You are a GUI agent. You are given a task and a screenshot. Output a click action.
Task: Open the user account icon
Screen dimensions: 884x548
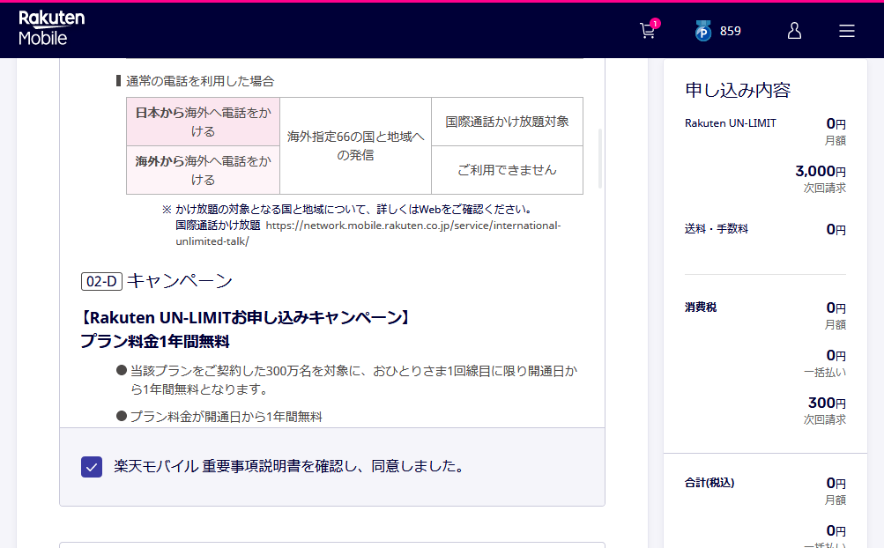coord(794,31)
